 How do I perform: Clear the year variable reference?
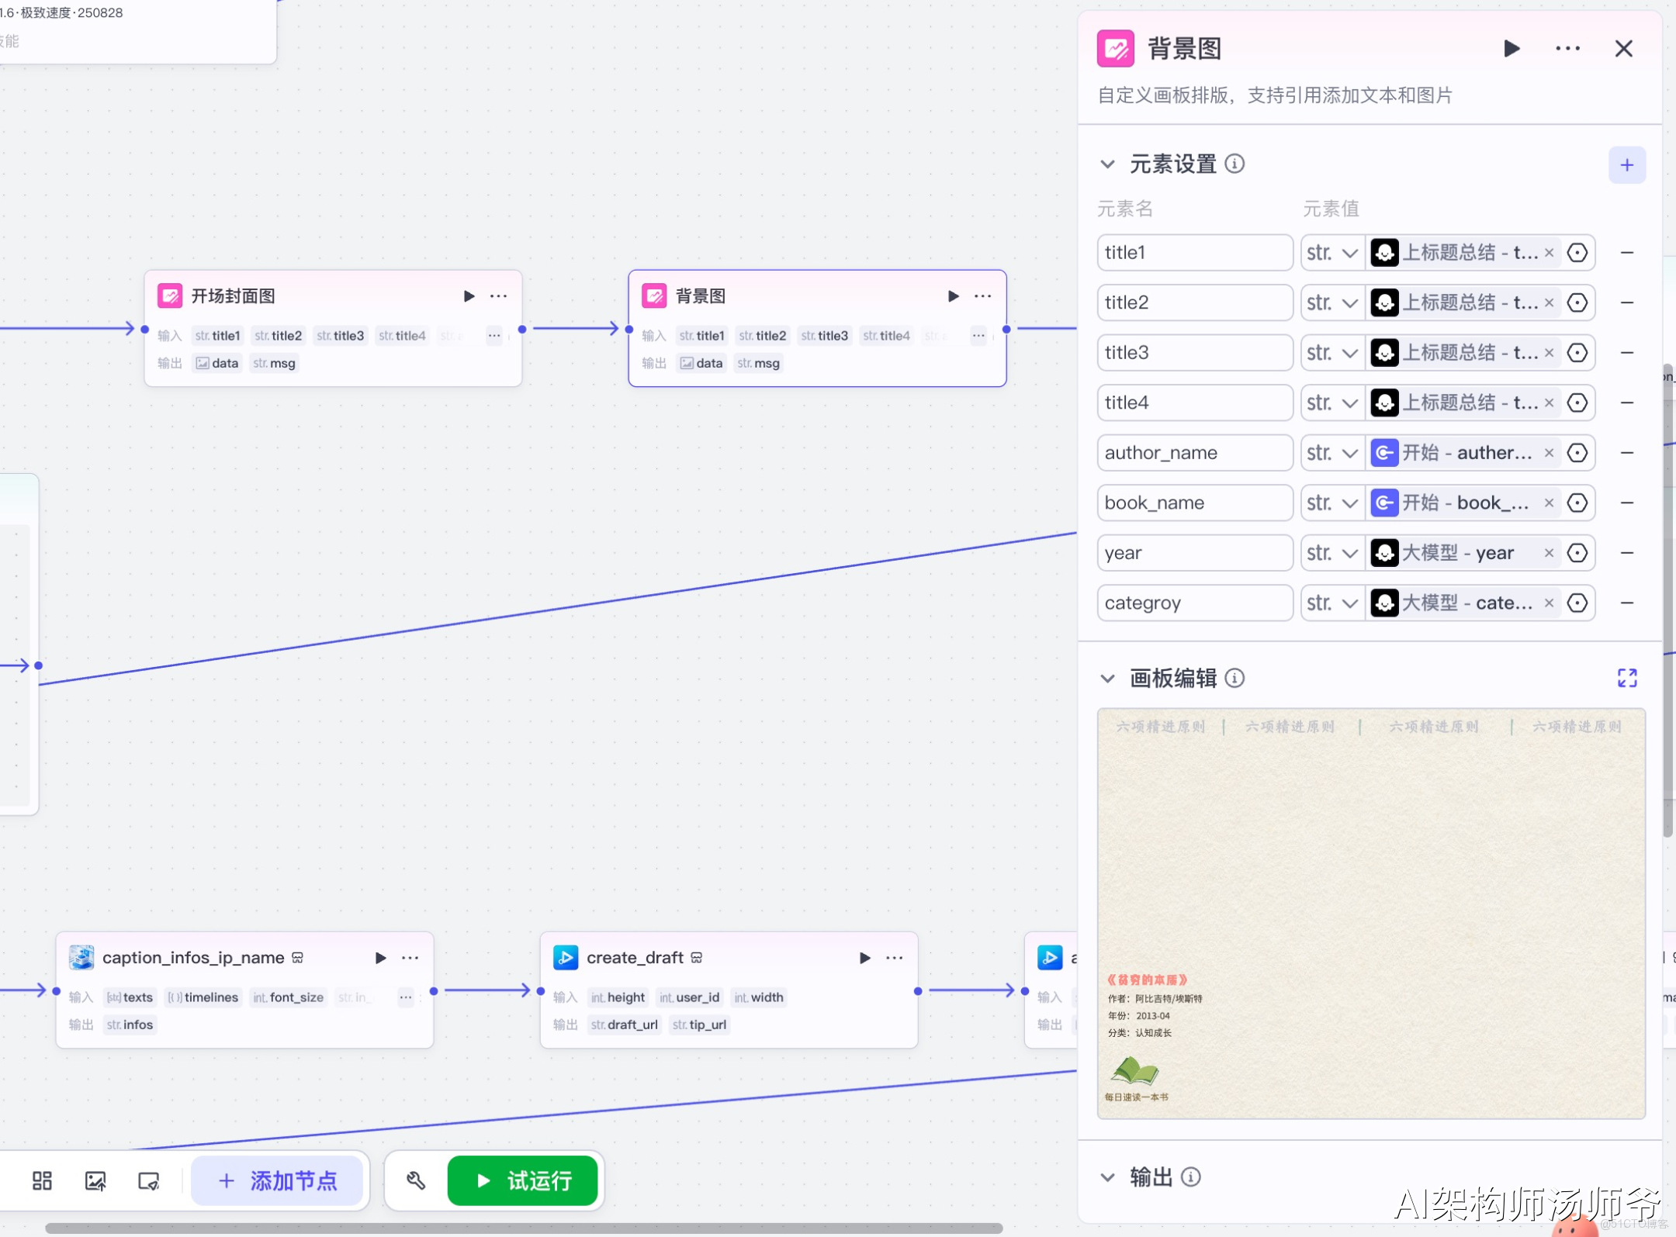(1549, 553)
